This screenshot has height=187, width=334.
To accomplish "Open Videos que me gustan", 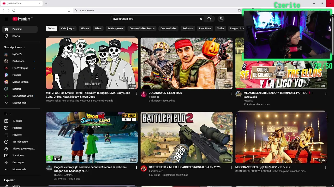I will (20, 149).
